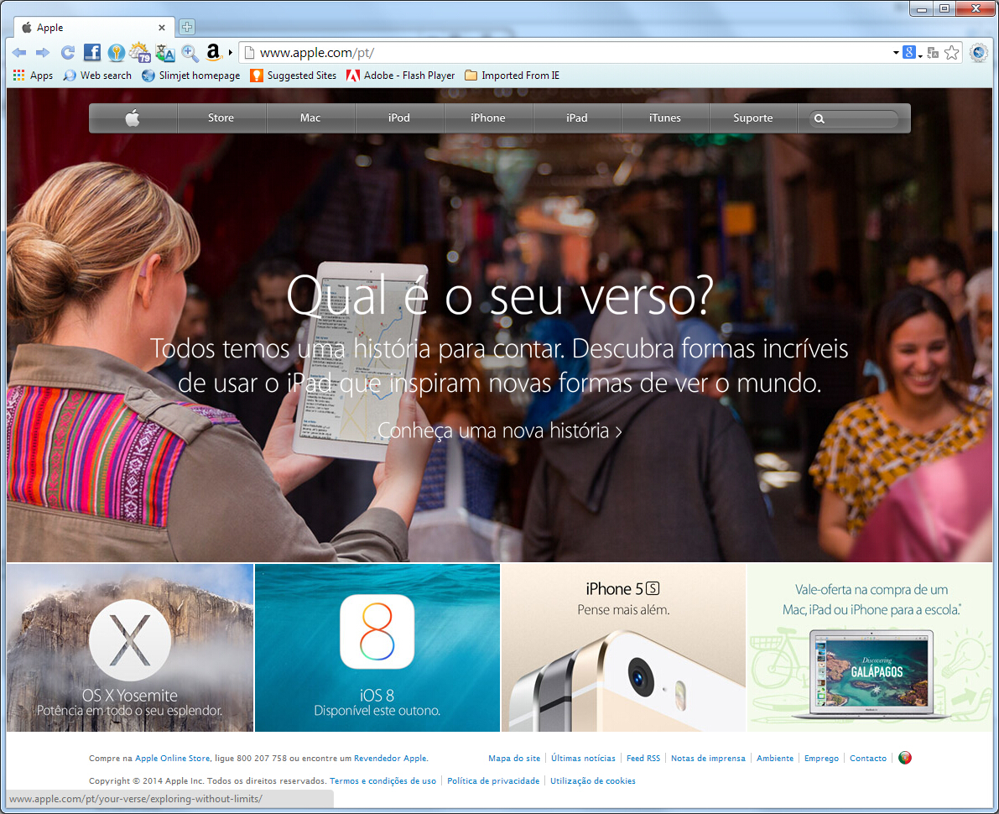Open the Notas de imprensa footer link

coord(708,758)
